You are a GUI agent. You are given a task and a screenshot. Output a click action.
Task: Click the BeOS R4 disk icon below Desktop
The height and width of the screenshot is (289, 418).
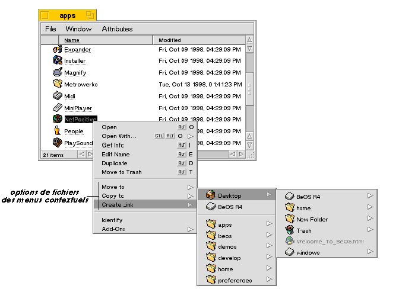pyautogui.click(x=211, y=206)
